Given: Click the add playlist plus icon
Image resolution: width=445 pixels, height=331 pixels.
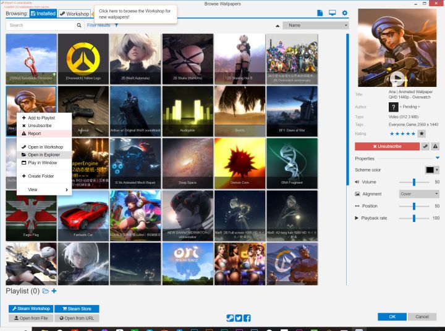Looking at the screenshot, I should [x=54, y=291].
